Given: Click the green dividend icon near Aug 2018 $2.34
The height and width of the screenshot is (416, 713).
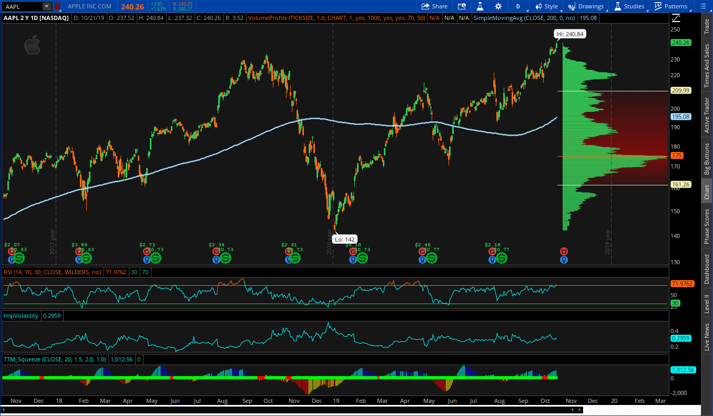Looking at the screenshot, I should (226, 257).
